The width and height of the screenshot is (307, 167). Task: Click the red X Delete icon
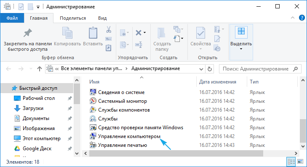tap(139, 33)
